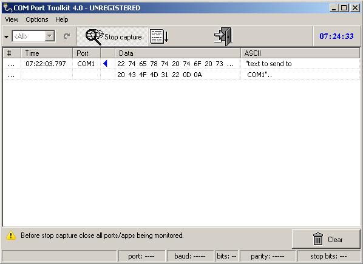Image resolution: width=363 pixels, height=264 pixels.
Task: Open the <All> port filter combo box
Action: 33,36
